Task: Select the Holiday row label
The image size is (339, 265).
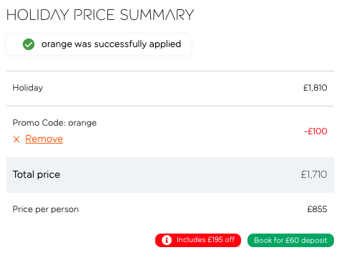Action: (28, 88)
